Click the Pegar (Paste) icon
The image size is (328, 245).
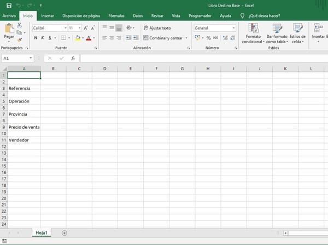tap(9, 31)
